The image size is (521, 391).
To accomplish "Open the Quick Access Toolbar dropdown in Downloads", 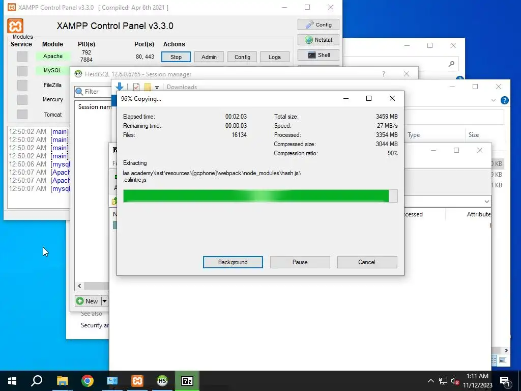I will point(157,87).
